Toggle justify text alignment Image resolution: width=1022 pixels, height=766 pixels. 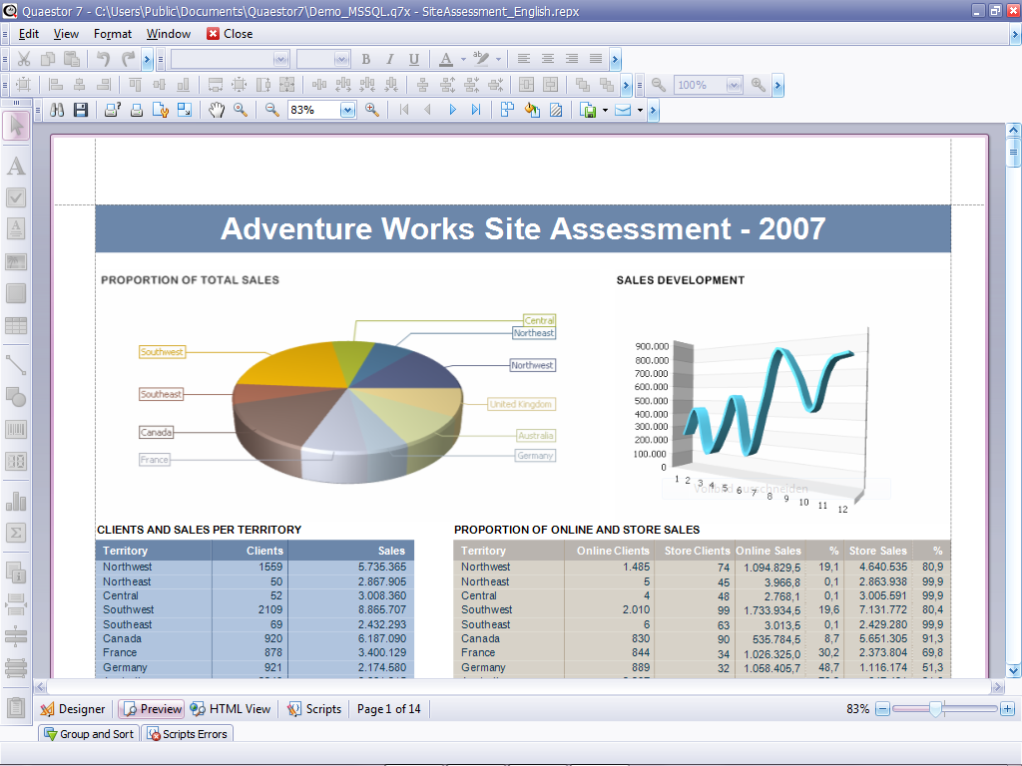[x=596, y=59]
